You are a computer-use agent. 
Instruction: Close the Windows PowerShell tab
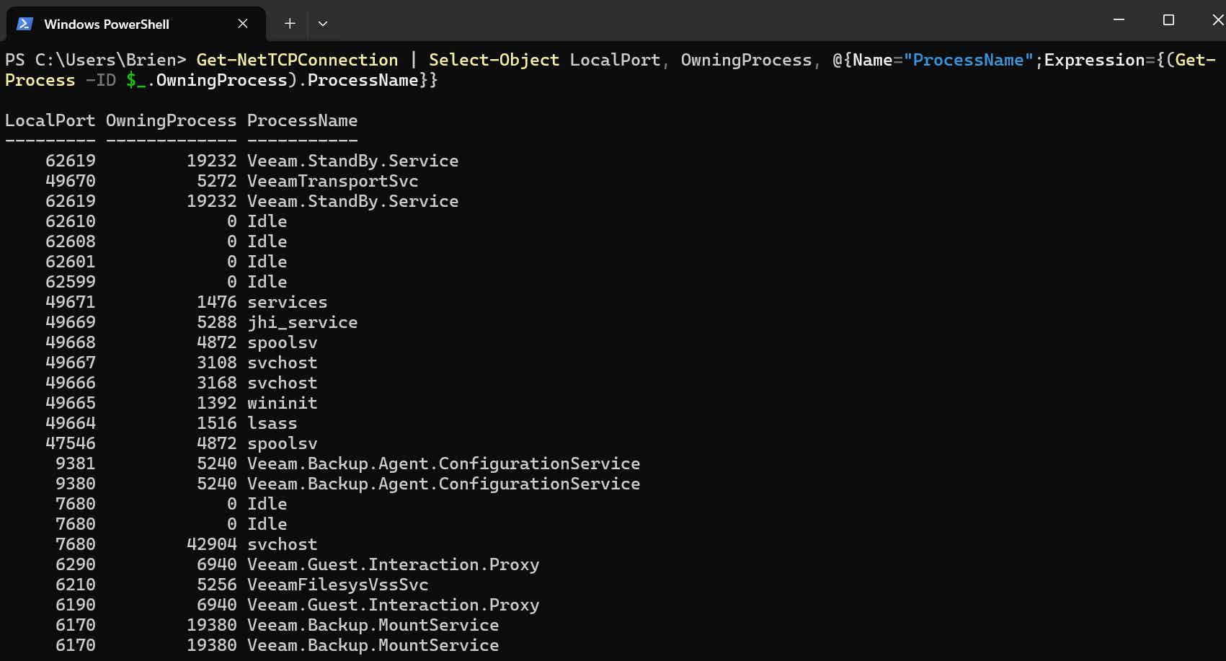pyautogui.click(x=243, y=24)
